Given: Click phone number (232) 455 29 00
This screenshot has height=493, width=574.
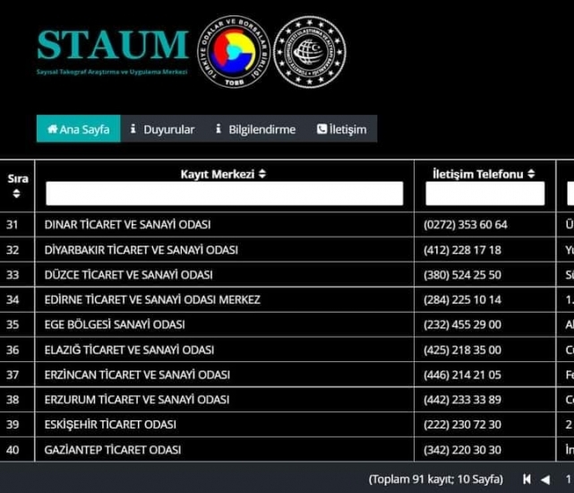Looking at the screenshot, I should point(462,324).
